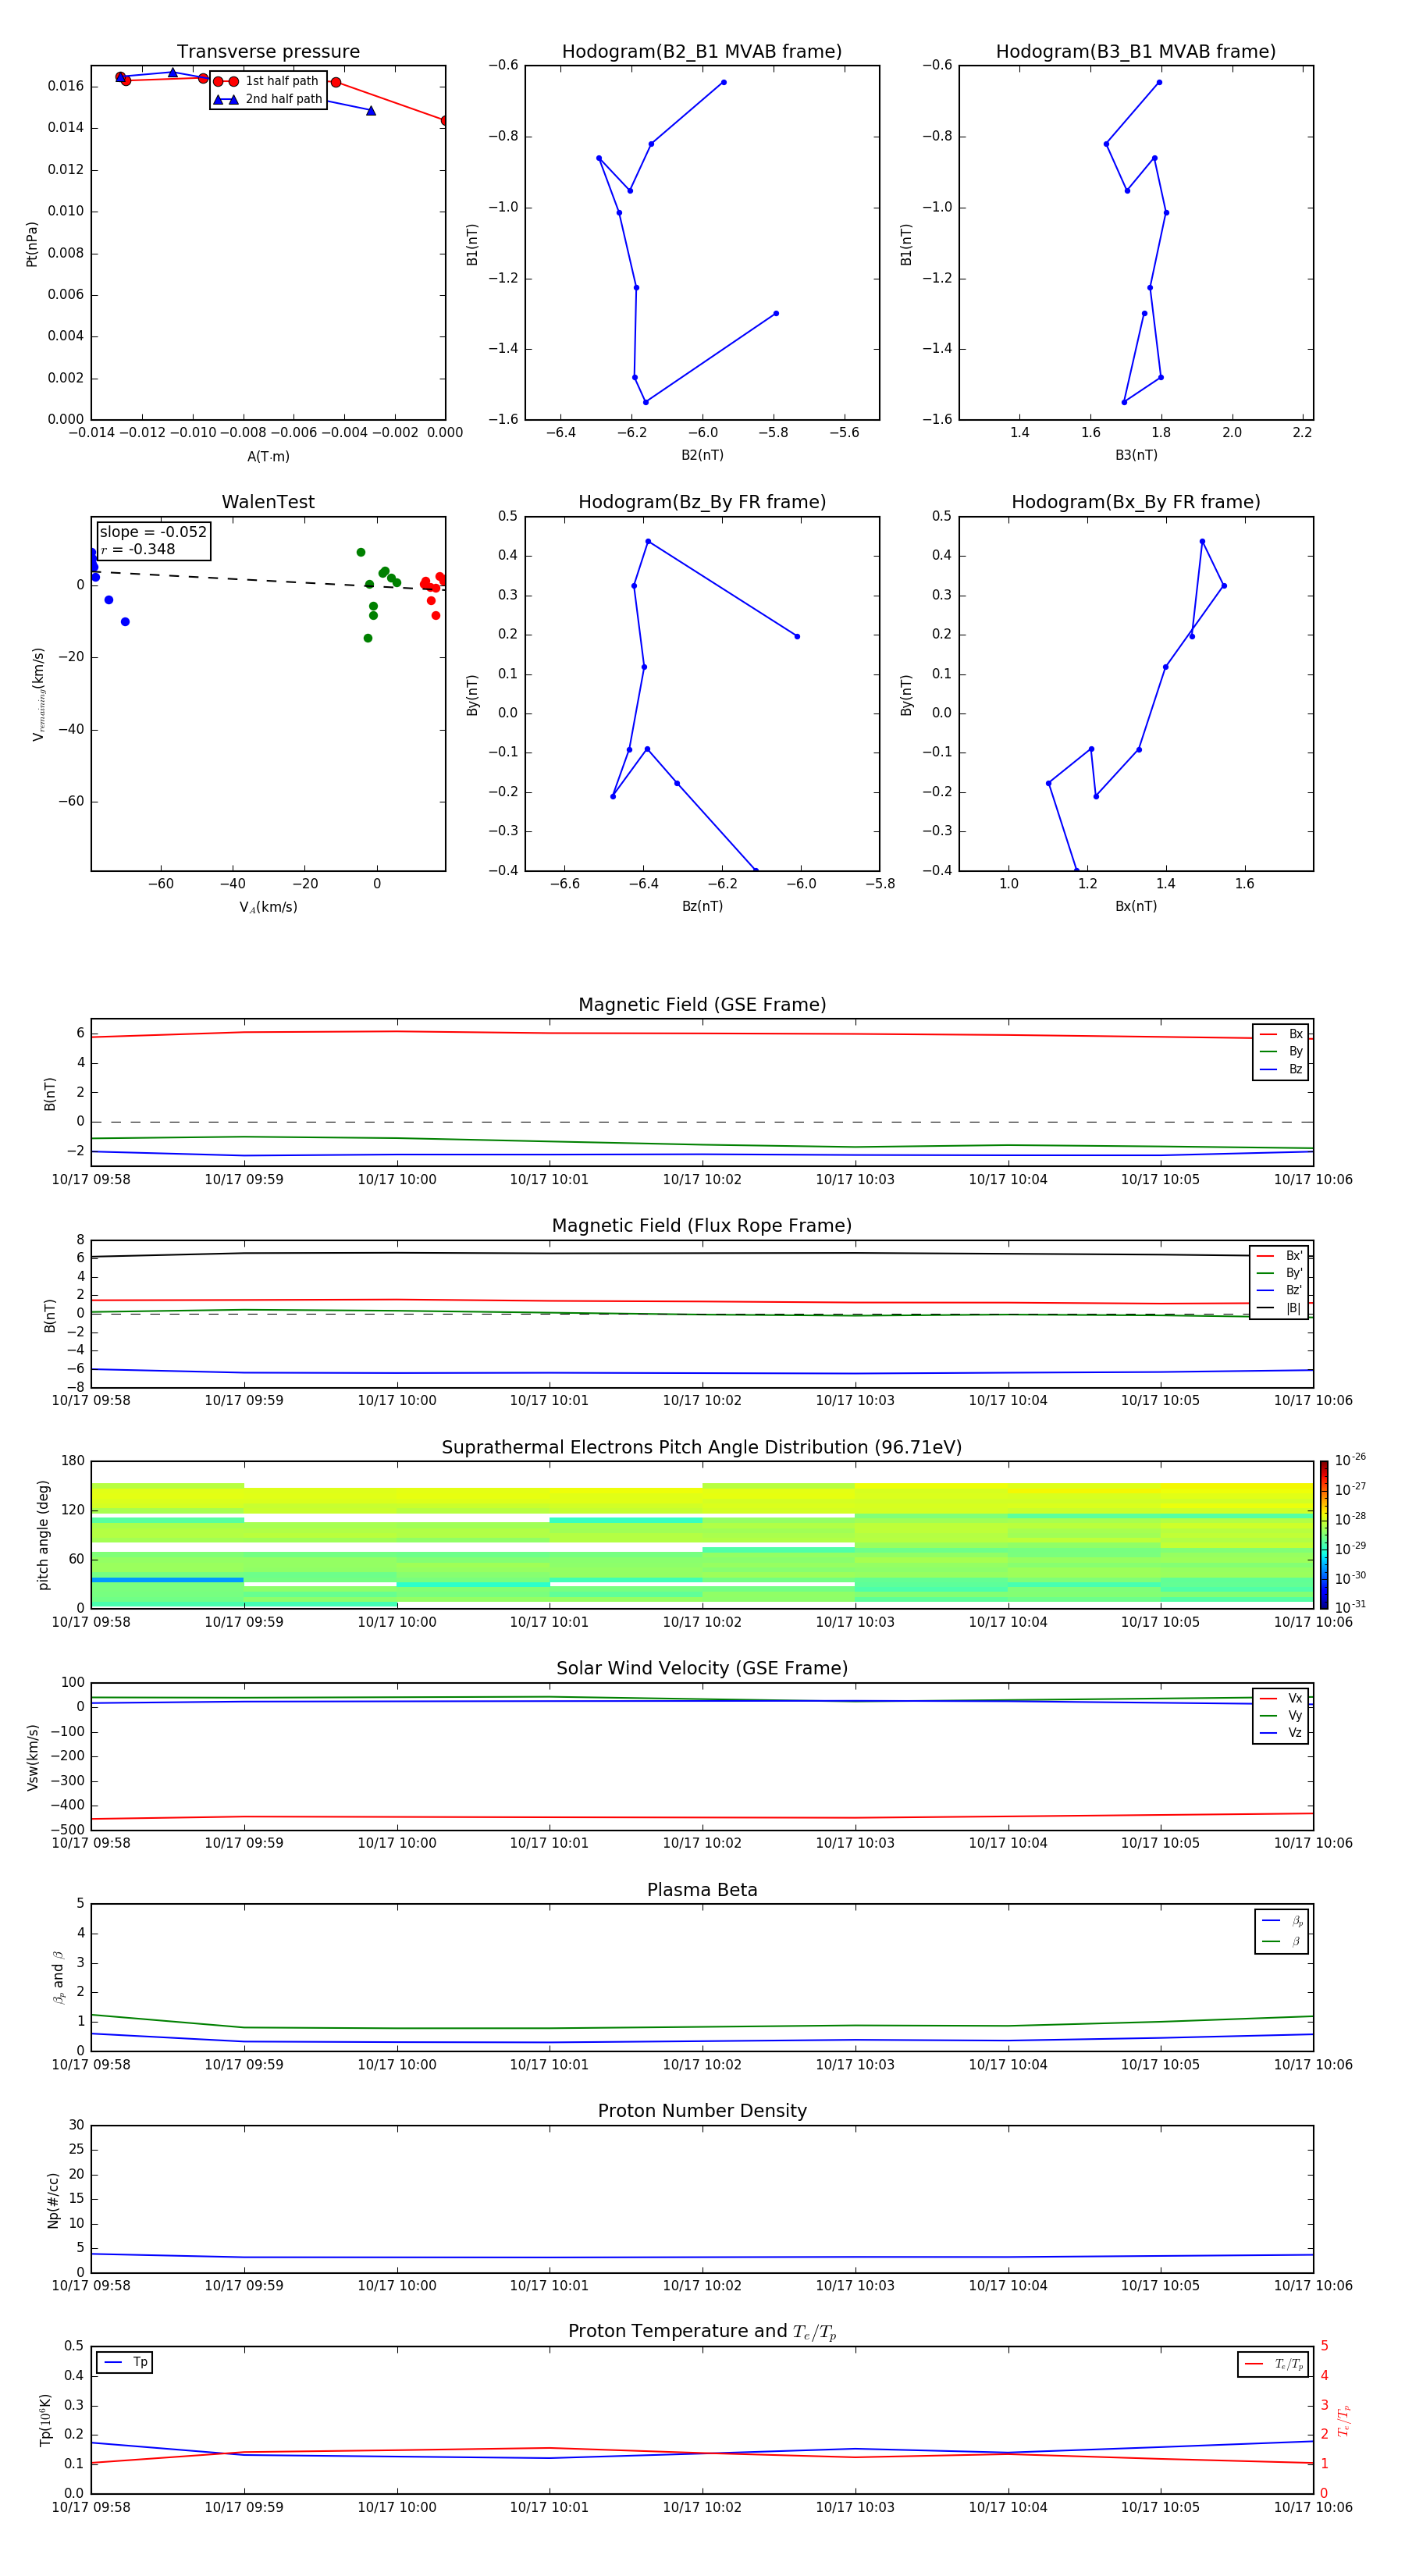Screen dimensions: 1405x2576
Task: Click the Te/Tp legend in temperature panel
Action: tap(1273, 2364)
